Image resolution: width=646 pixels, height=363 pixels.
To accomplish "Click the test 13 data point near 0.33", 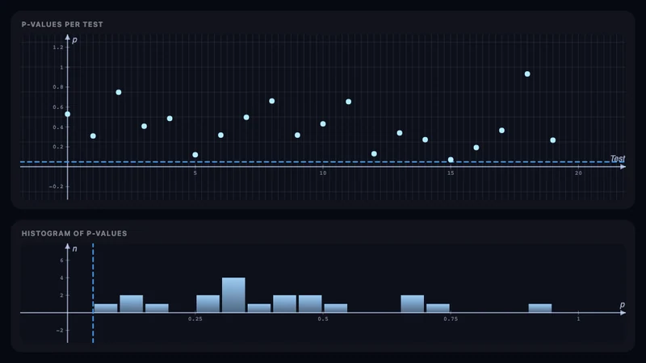I will [400, 133].
